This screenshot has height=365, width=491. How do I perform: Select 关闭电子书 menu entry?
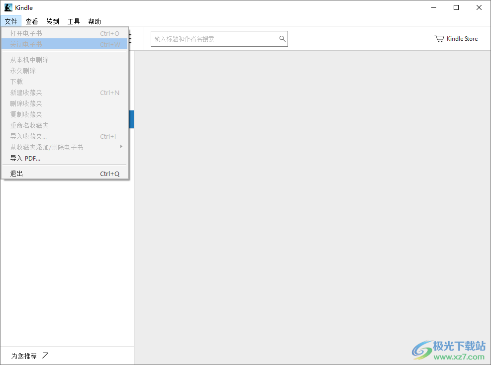(x=65, y=44)
